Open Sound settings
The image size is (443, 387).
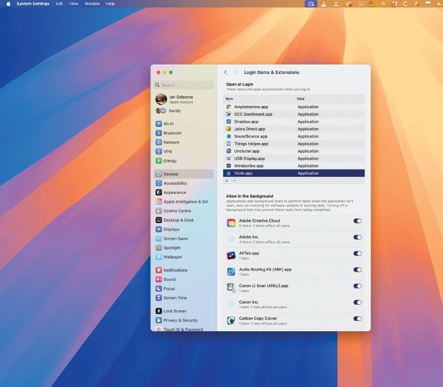click(183, 280)
